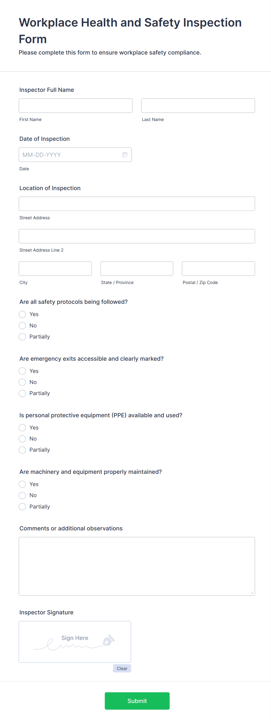The image size is (271, 724).
Task: Choose "Partially" for PPE availability
Action: (x=22, y=450)
